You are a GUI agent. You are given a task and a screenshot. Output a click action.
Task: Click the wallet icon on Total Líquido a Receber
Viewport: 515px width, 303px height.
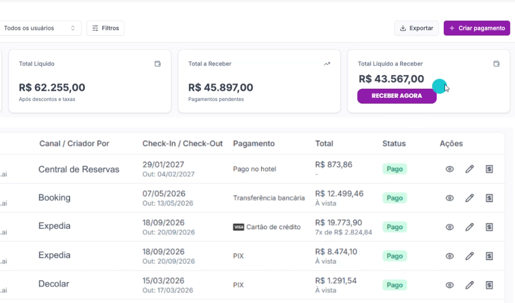497,64
